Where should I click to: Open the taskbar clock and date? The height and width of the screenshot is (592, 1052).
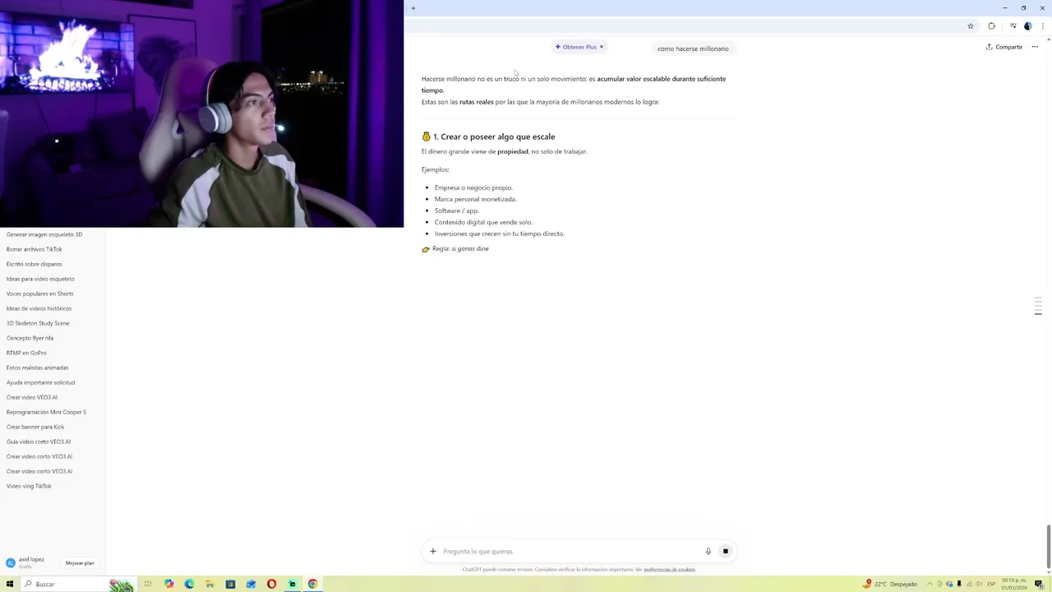pyautogui.click(x=1014, y=584)
